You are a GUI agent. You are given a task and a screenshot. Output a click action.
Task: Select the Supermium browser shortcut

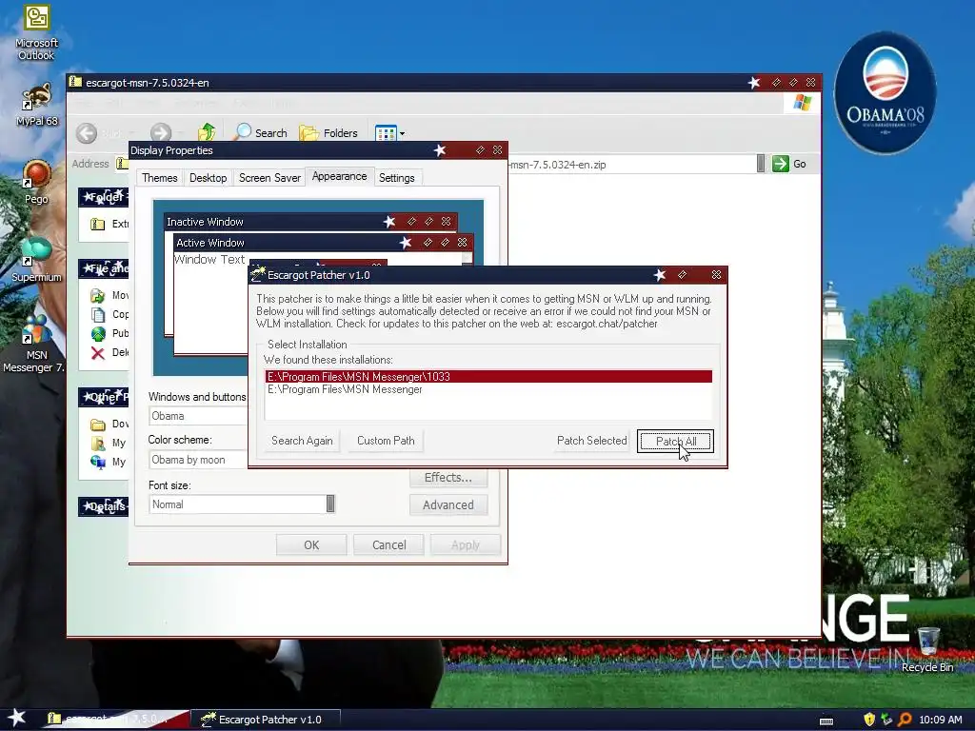pyautogui.click(x=36, y=260)
